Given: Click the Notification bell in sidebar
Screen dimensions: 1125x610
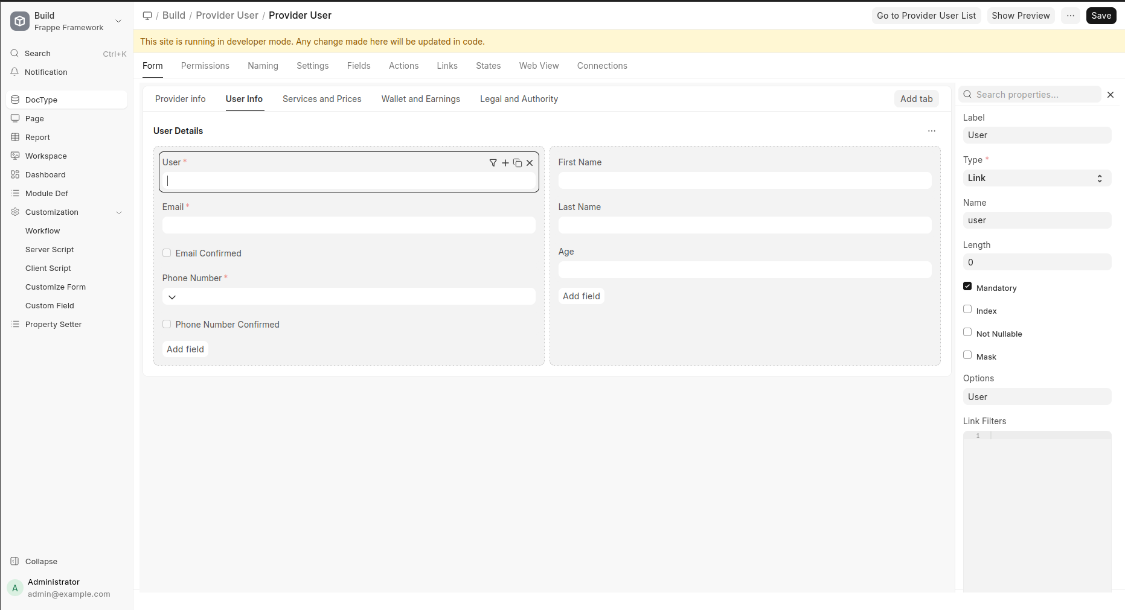Looking at the screenshot, I should [x=46, y=72].
